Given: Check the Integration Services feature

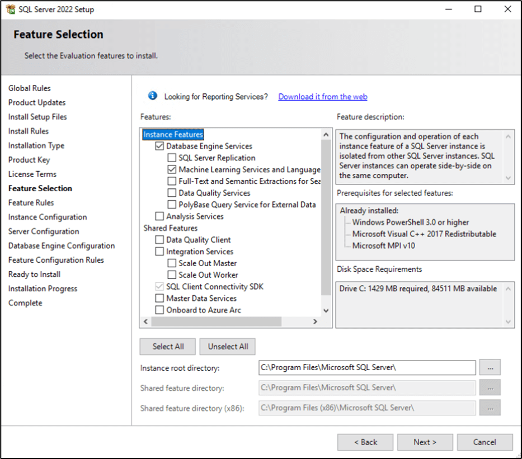Looking at the screenshot, I should tap(159, 252).
